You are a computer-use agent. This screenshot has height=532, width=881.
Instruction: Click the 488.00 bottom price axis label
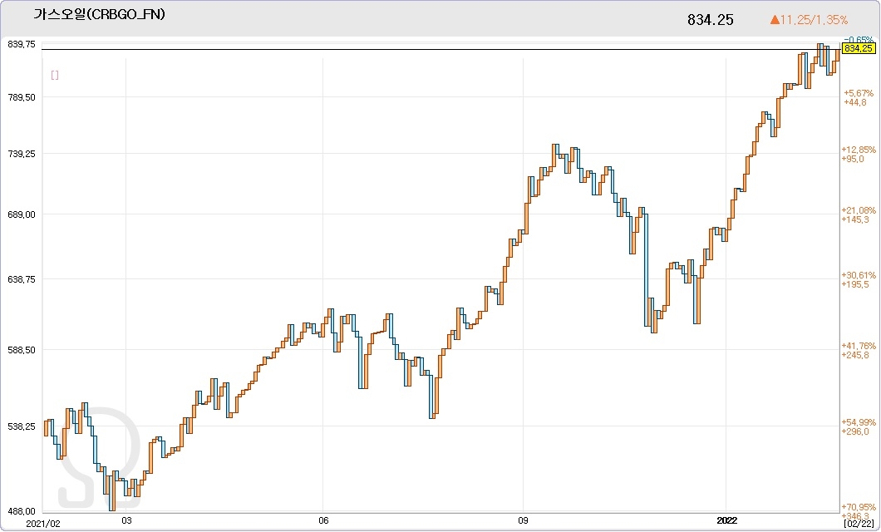tap(21, 511)
